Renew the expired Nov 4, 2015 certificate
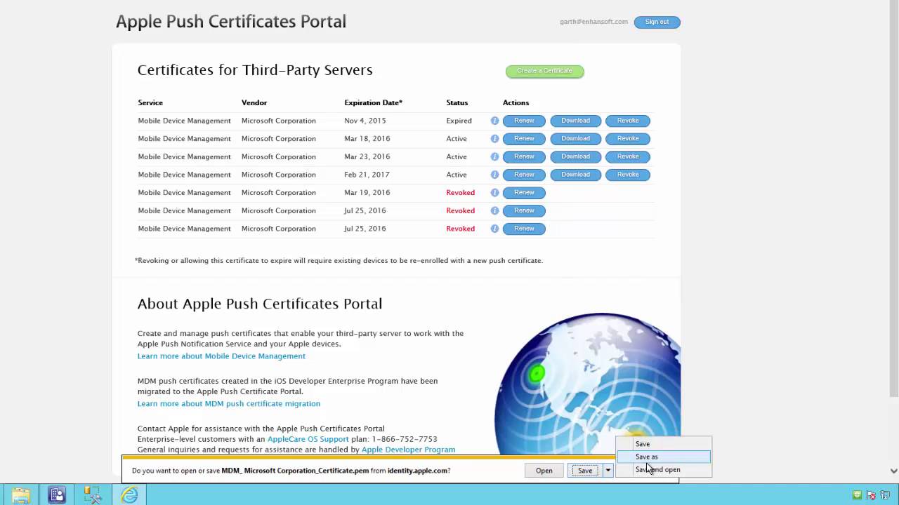The image size is (899, 505). coord(524,121)
